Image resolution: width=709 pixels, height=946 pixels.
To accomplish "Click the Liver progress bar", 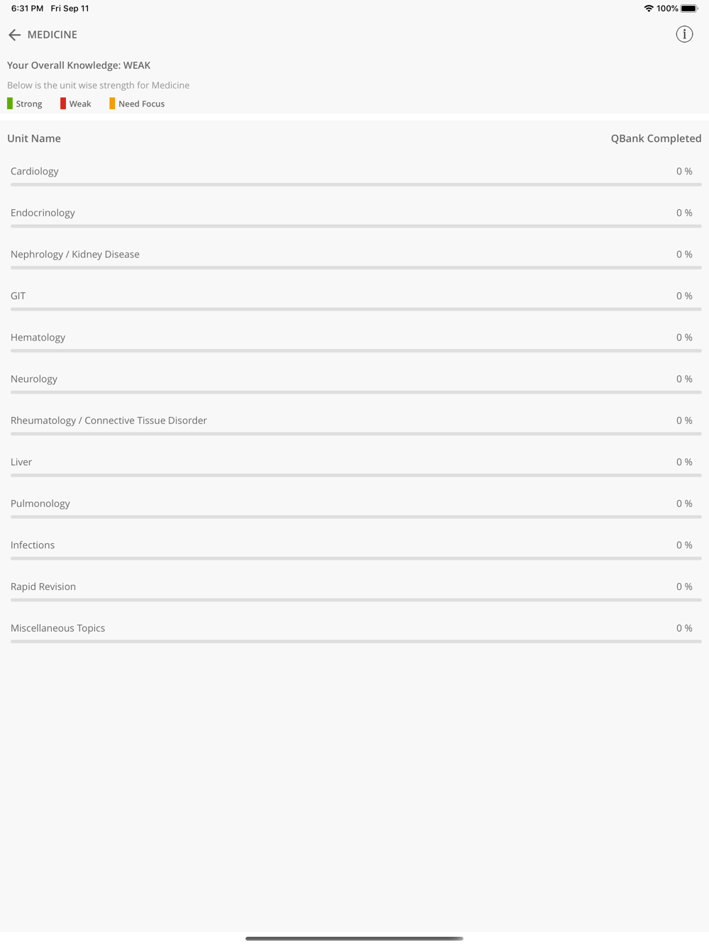I will (356, 475).
